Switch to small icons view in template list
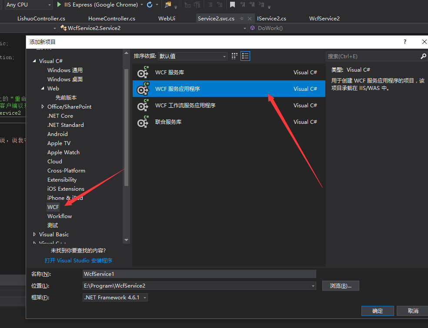This screenshot has width=428, height=328. click(x=245, y=56)
